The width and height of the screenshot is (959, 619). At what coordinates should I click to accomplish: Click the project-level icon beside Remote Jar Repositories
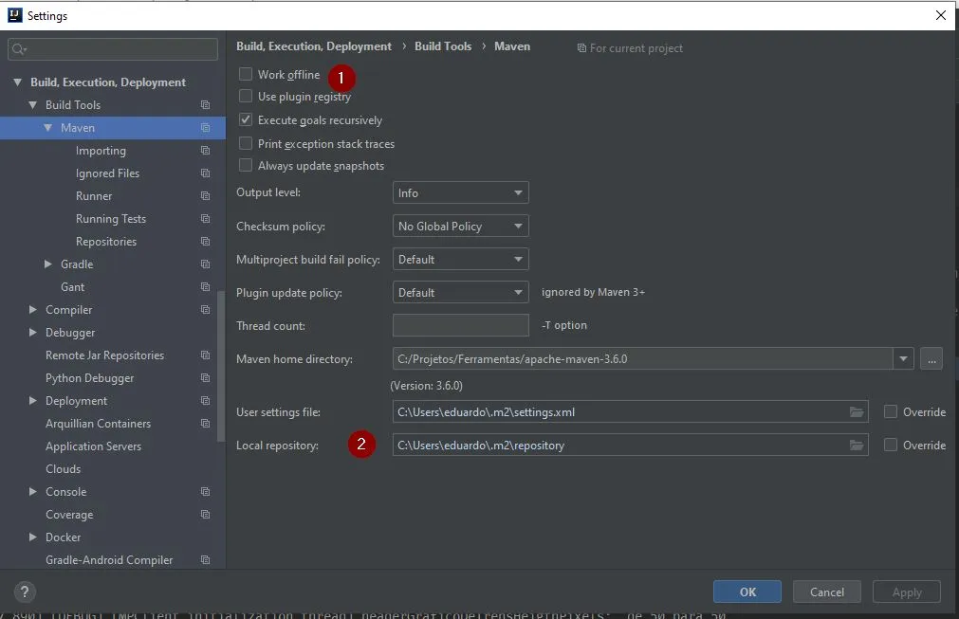pyautogui.click(x=206, y=355)
